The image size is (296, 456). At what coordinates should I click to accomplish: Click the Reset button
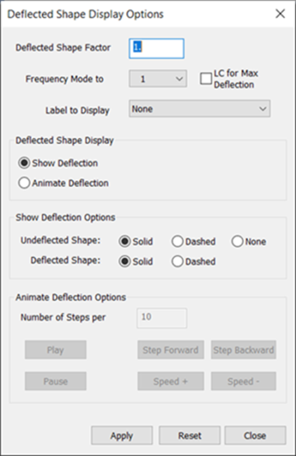(190, 436)
